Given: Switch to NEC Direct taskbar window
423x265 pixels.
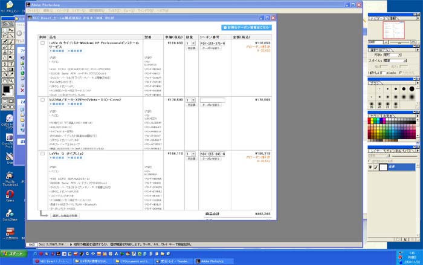Looking at the screenshot, I should coord(52,261).
